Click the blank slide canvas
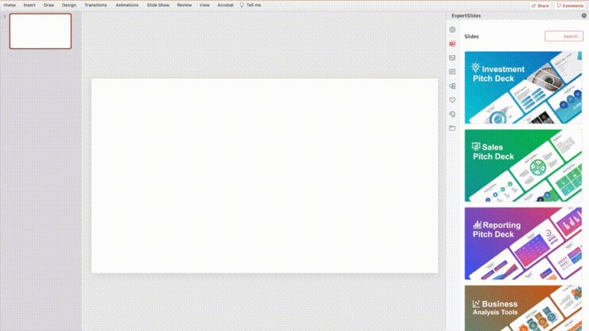 265,176
